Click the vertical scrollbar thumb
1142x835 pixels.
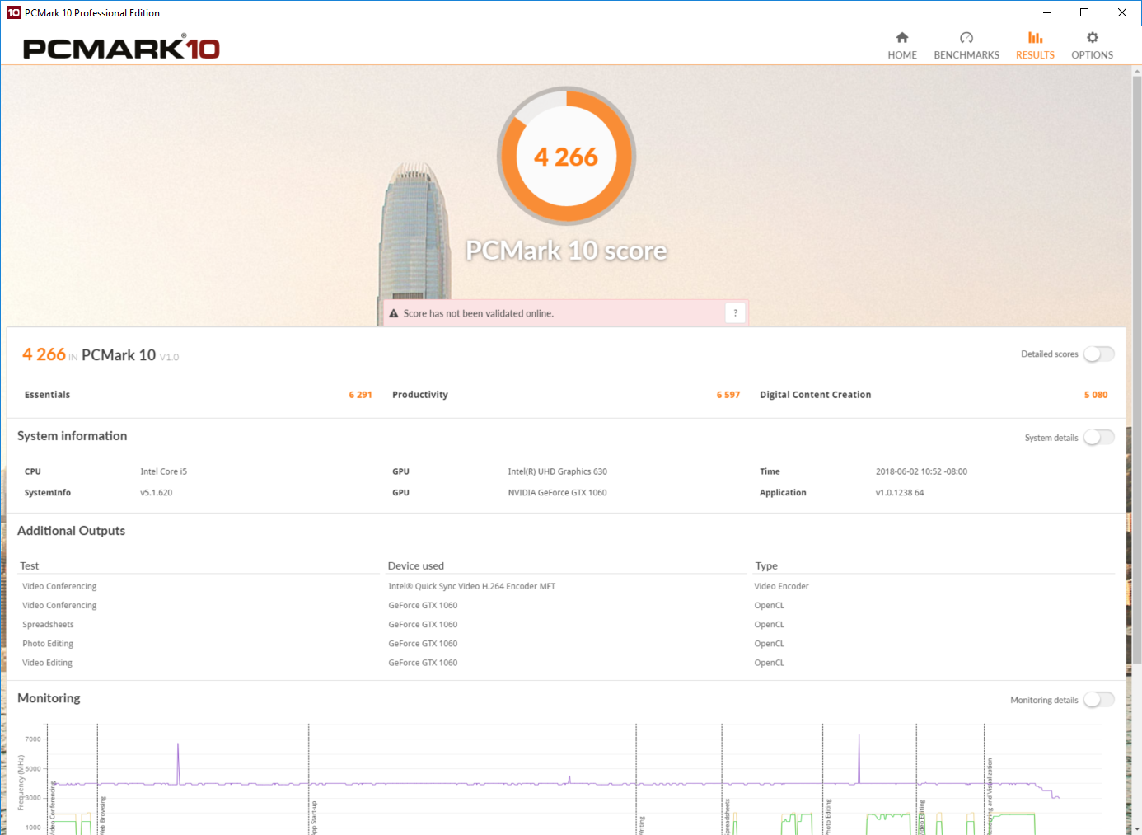[x=1137, y=371]
